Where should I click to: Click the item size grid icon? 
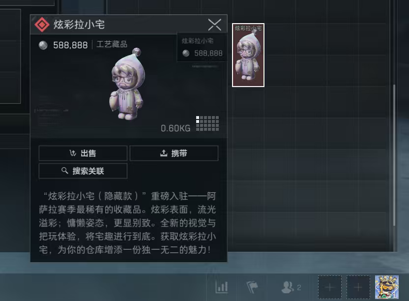point(207,123)
